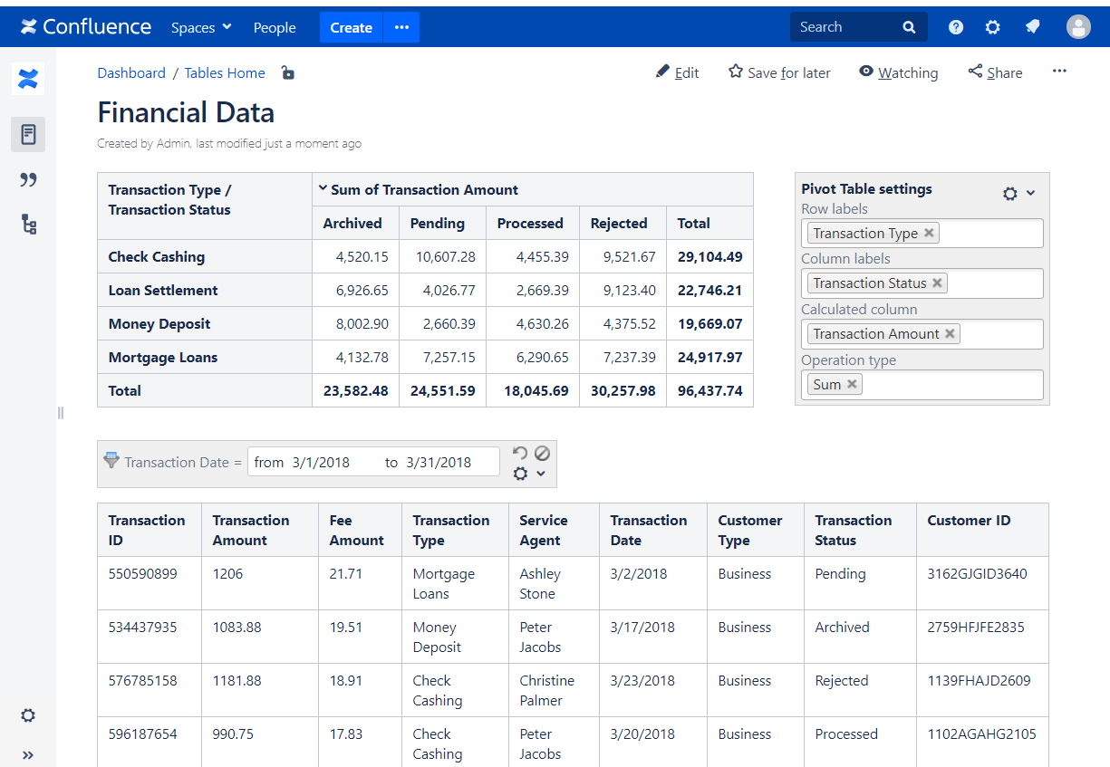Open the page more actions ellipsis menu
1110x767 pixels.
1059,72
